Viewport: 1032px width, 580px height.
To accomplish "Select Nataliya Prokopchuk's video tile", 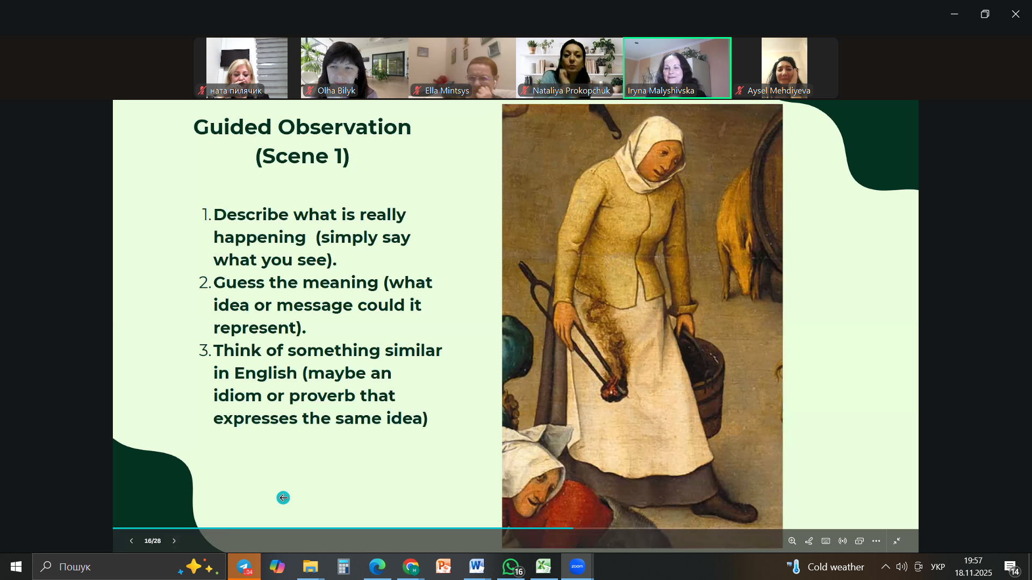I will click(569, 67).
